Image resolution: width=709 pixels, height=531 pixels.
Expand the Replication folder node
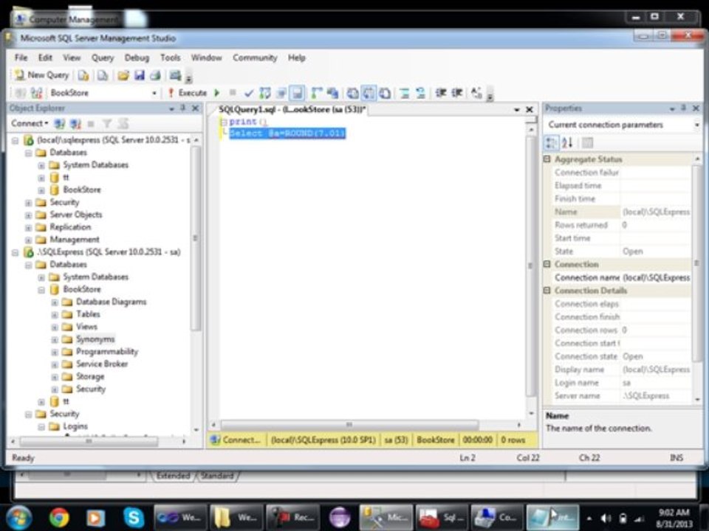coord(28,227)
